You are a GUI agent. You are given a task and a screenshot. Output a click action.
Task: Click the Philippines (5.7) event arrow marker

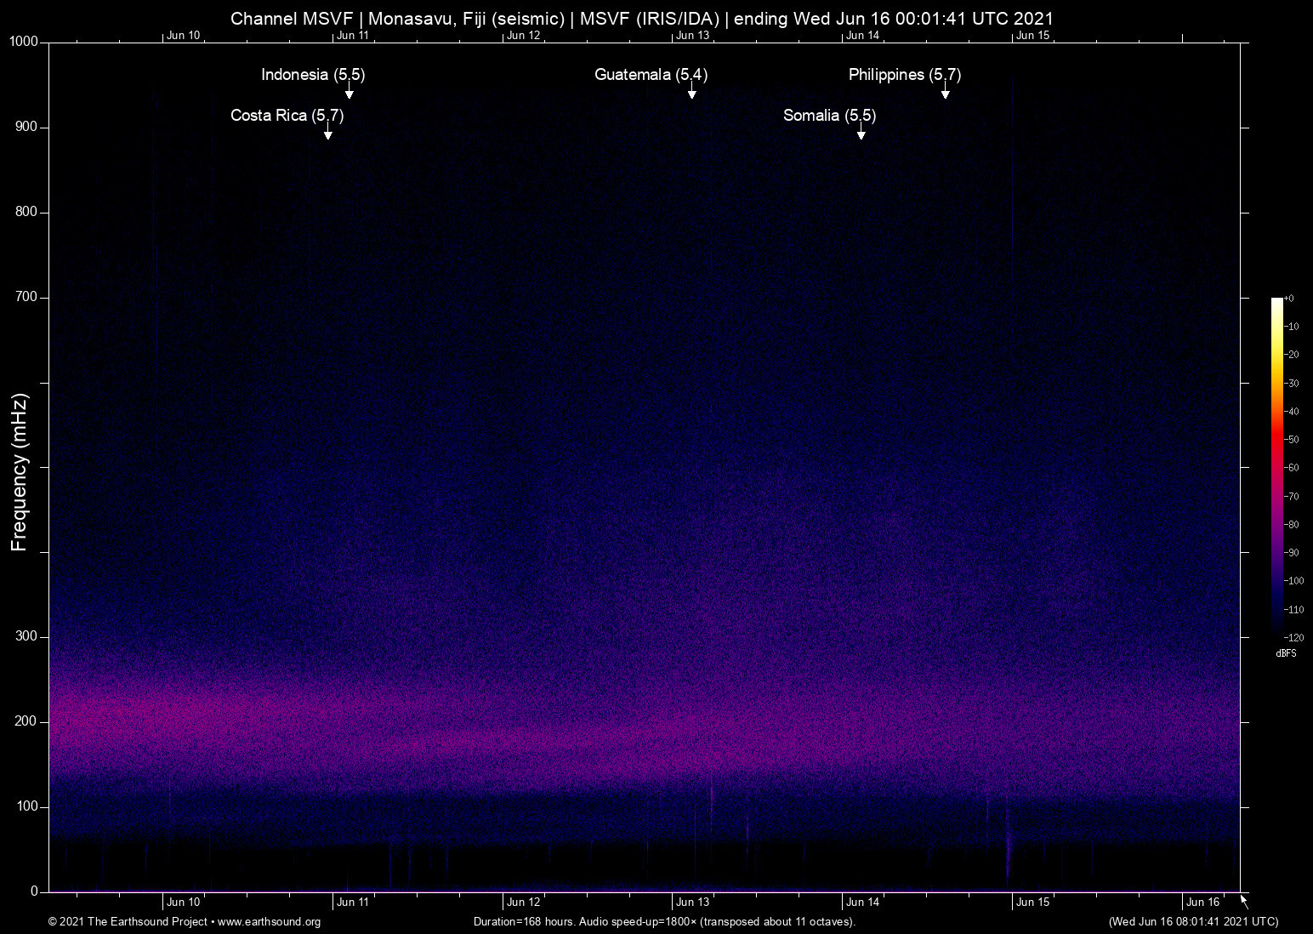coord(945,94)
